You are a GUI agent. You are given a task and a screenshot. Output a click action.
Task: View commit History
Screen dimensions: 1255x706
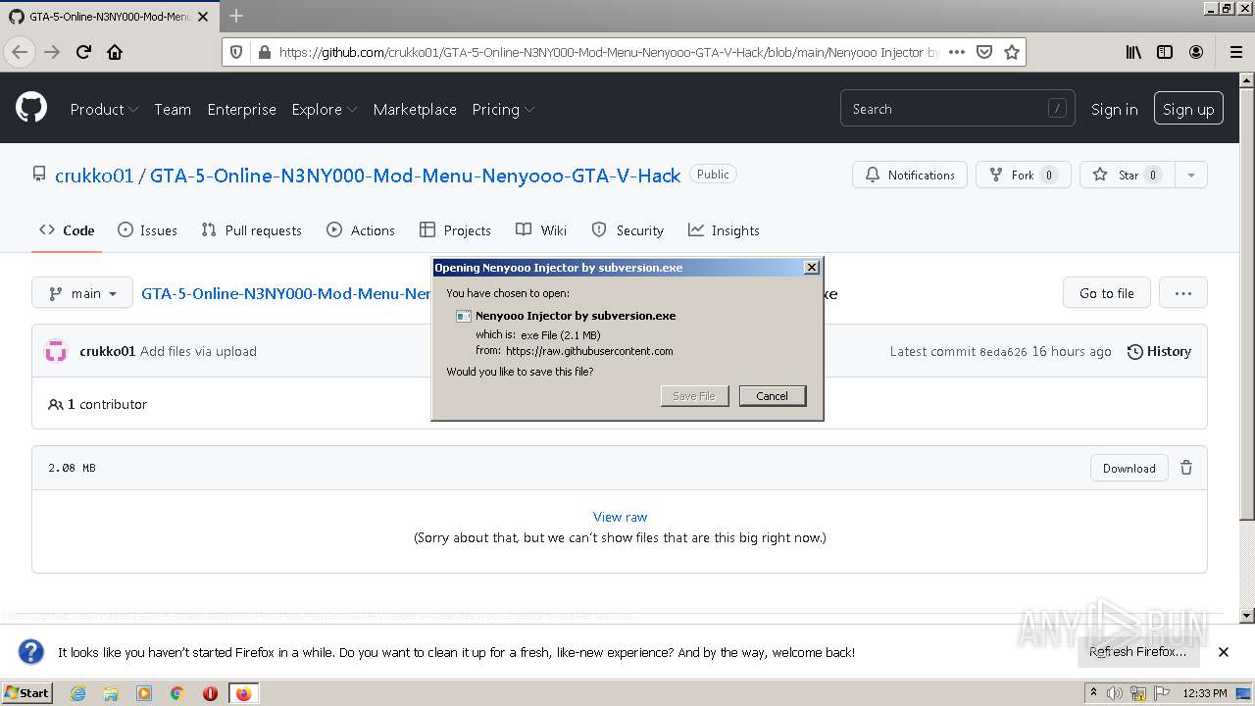click(1159, 351)
